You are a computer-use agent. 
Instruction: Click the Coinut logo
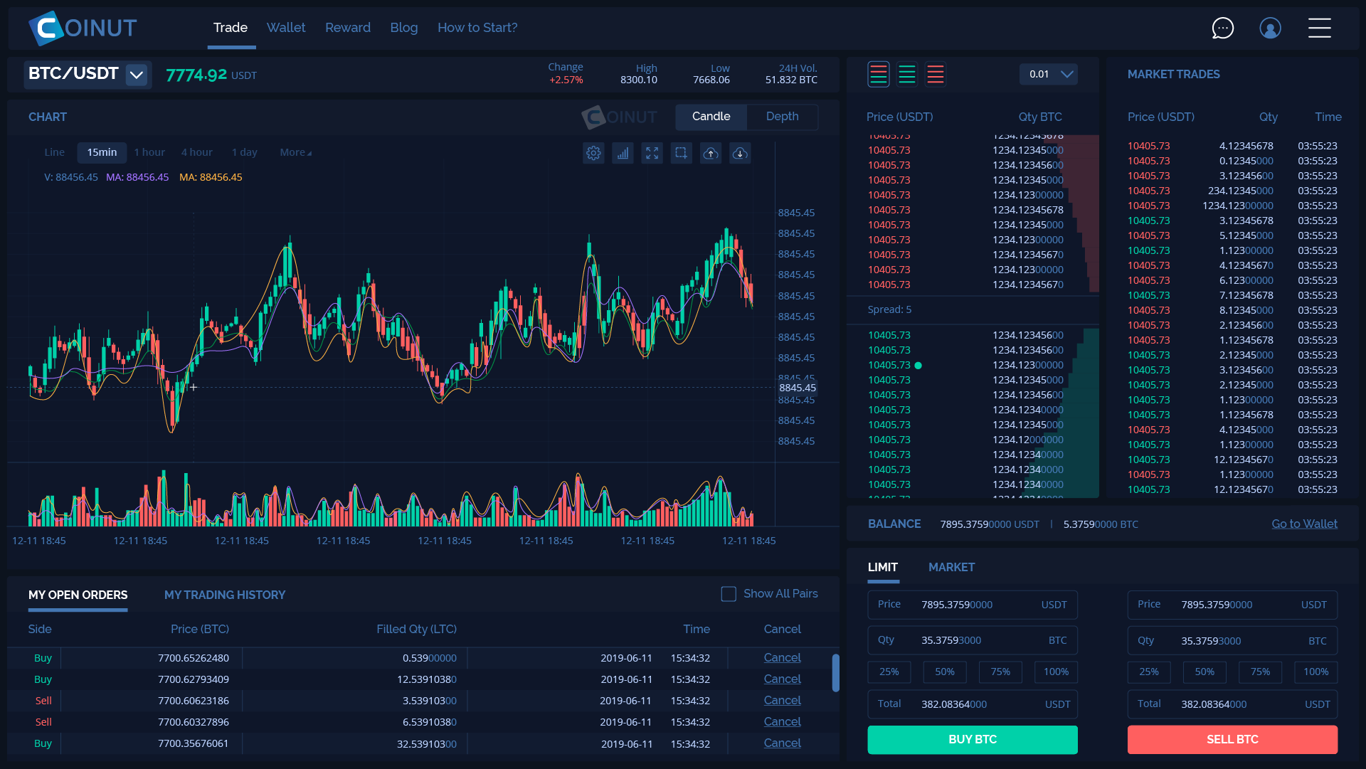(x=83, y=28)
